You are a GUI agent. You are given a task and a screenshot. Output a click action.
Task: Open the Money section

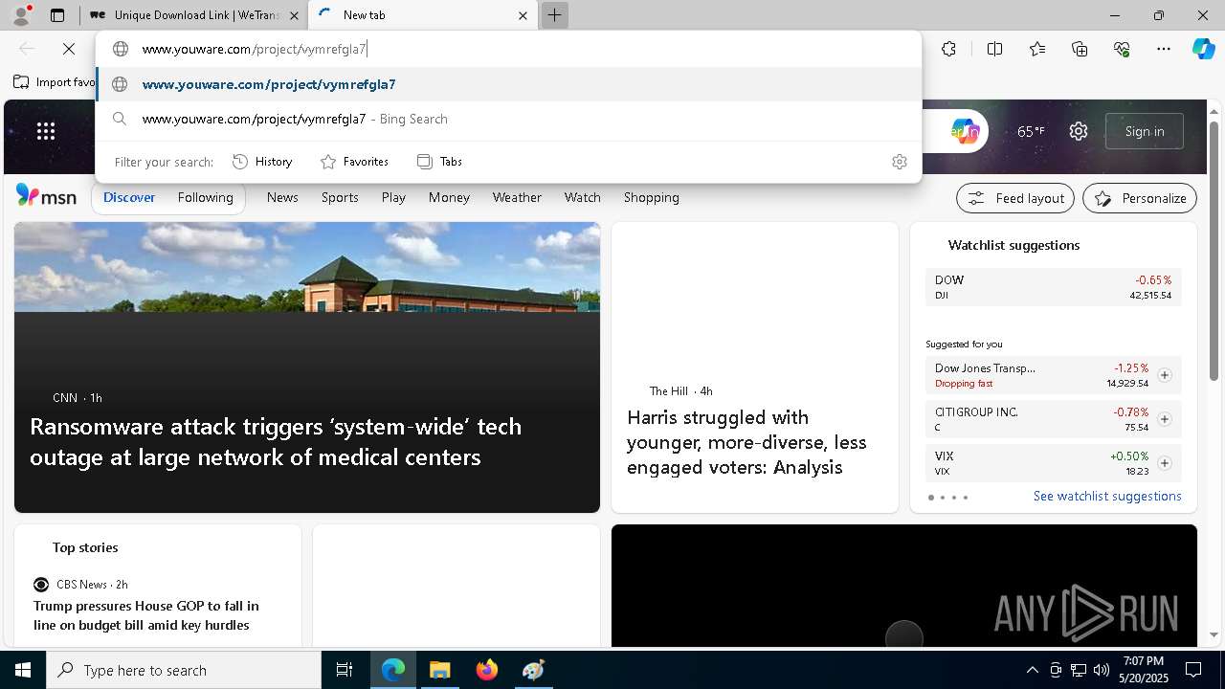pyautogui.click(x=449, y=197)
